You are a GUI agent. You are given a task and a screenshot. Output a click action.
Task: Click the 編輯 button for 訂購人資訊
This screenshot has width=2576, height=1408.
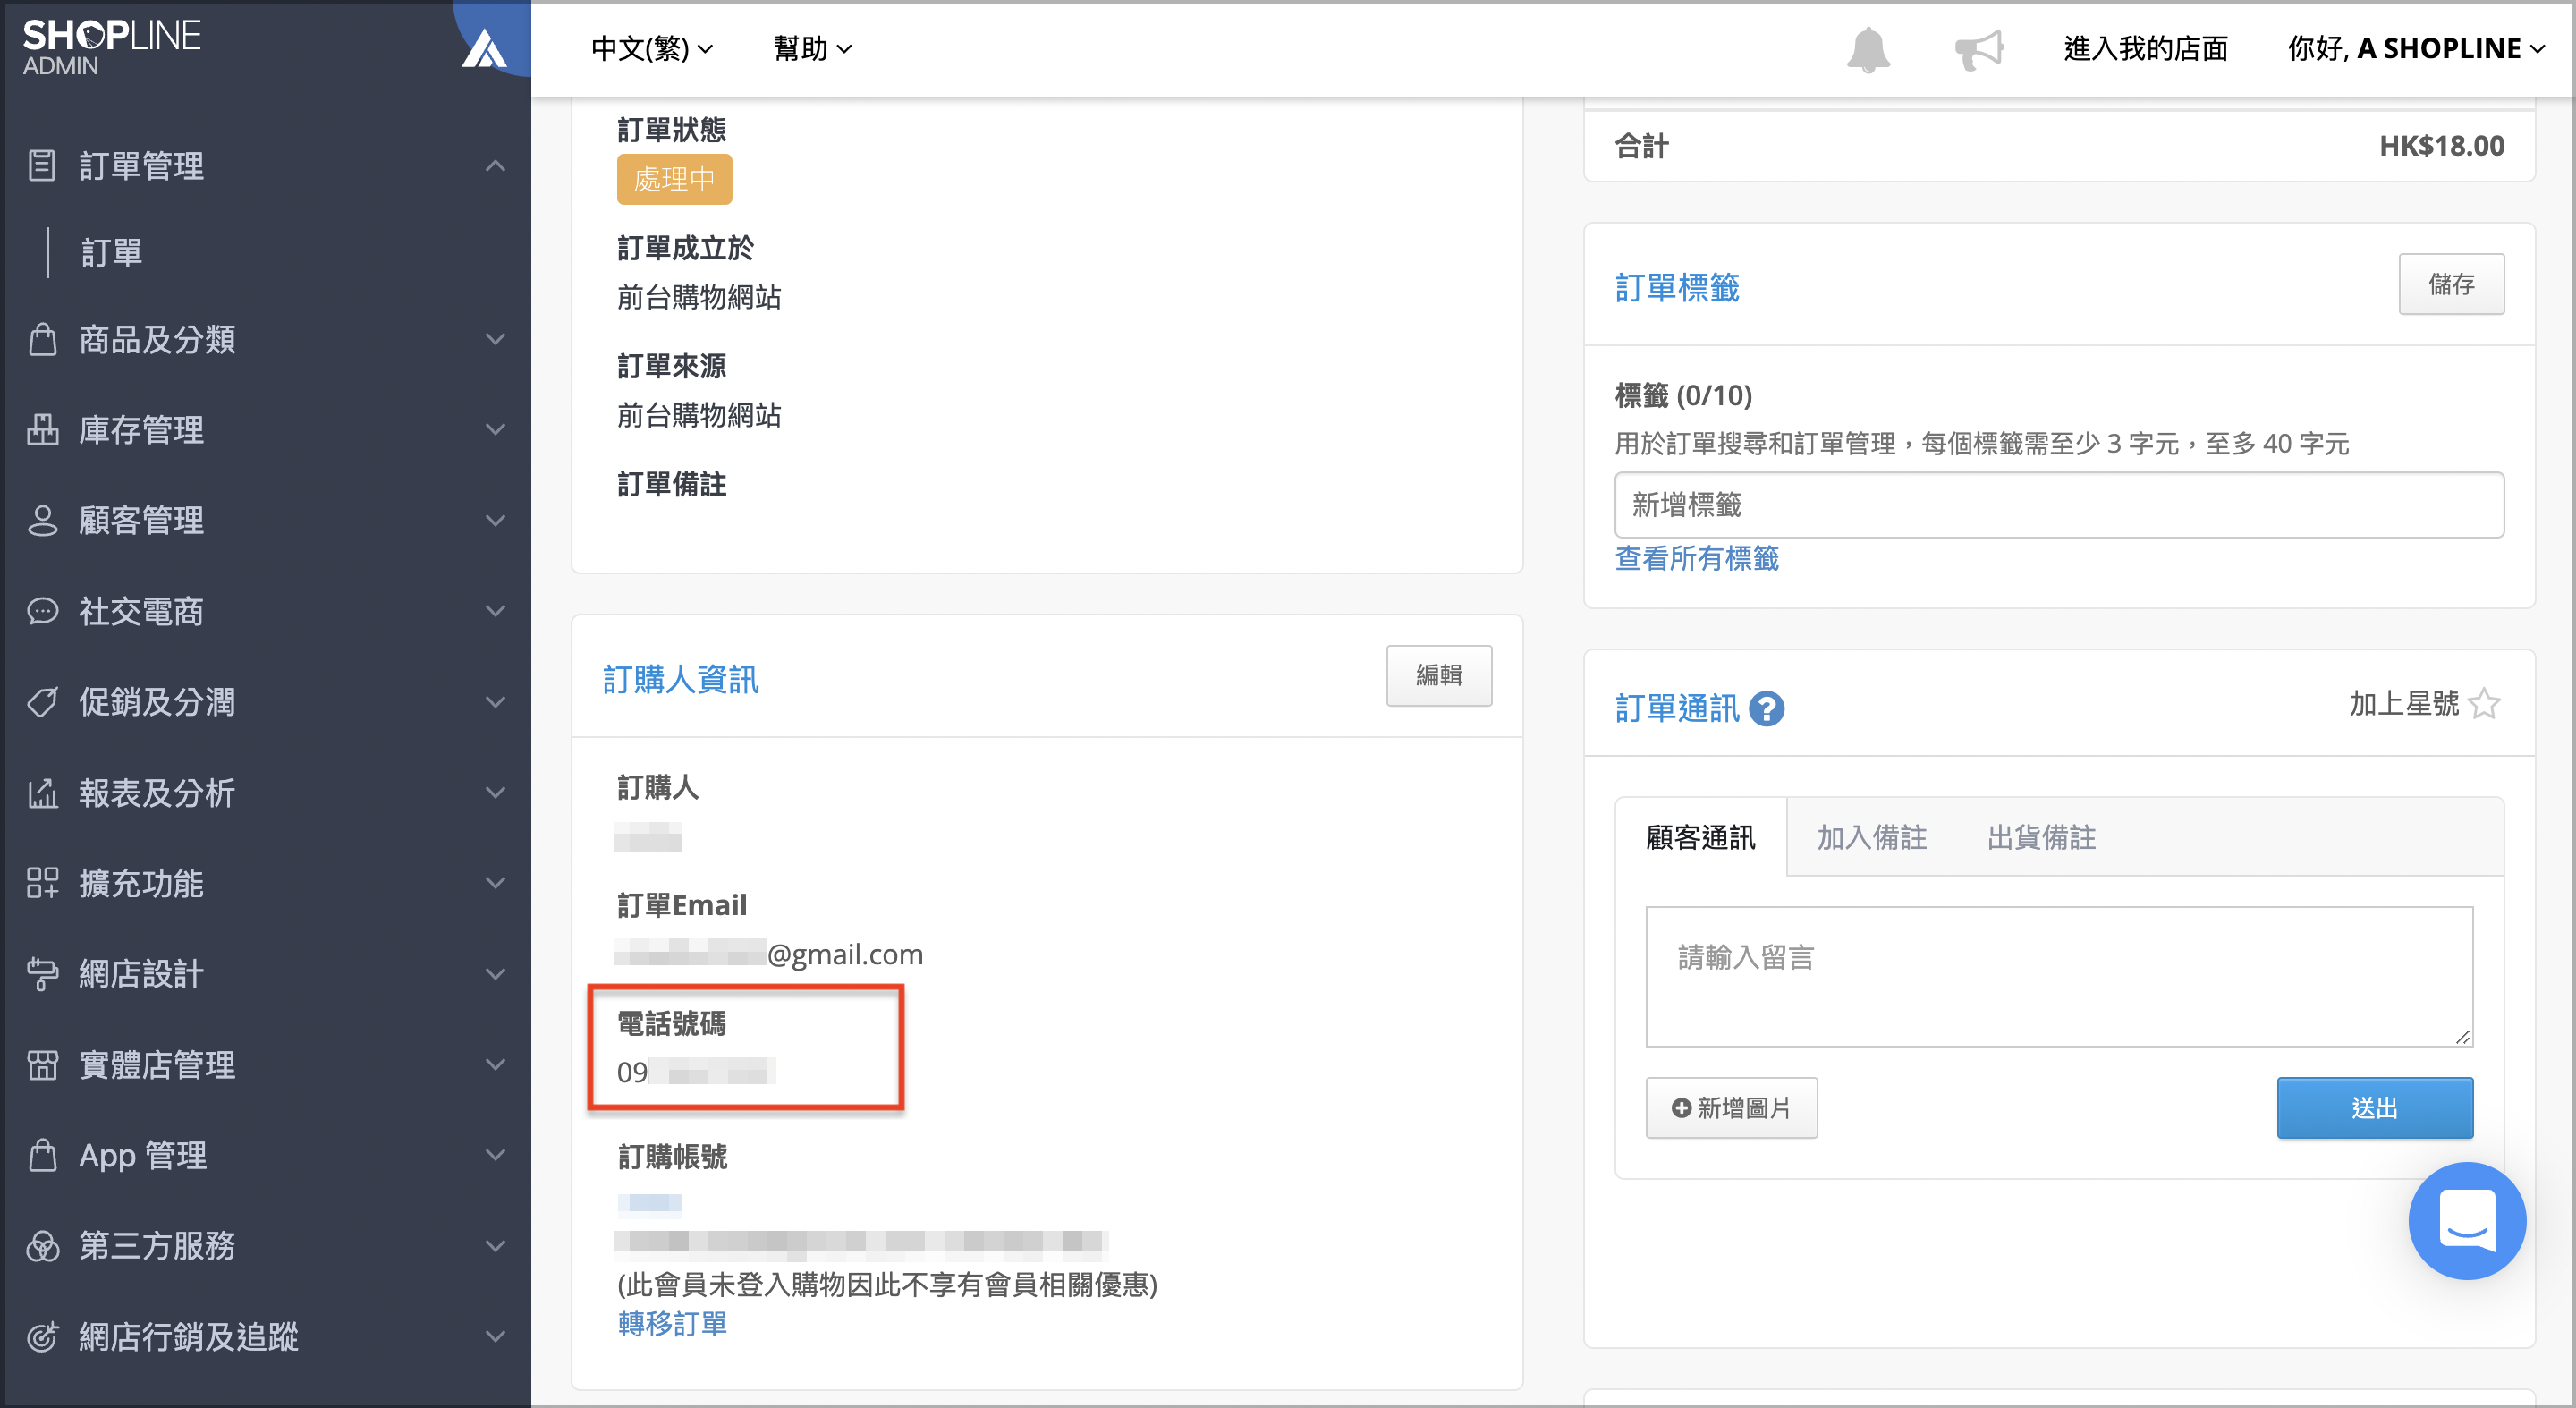1439,676
